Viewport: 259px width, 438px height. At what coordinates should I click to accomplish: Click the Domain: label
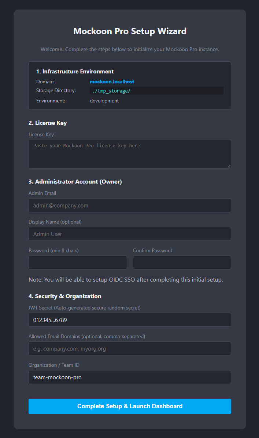[45, 82]
